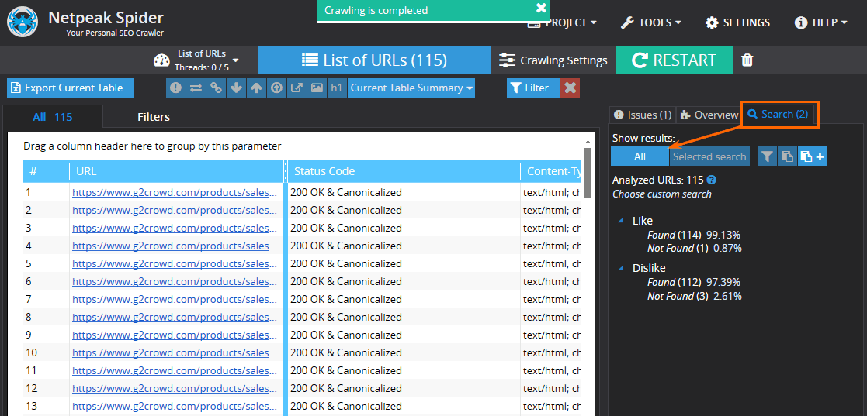Click the blue question mark help icon
The height and width of the screenshot is (416, 867).
[712, 180]
